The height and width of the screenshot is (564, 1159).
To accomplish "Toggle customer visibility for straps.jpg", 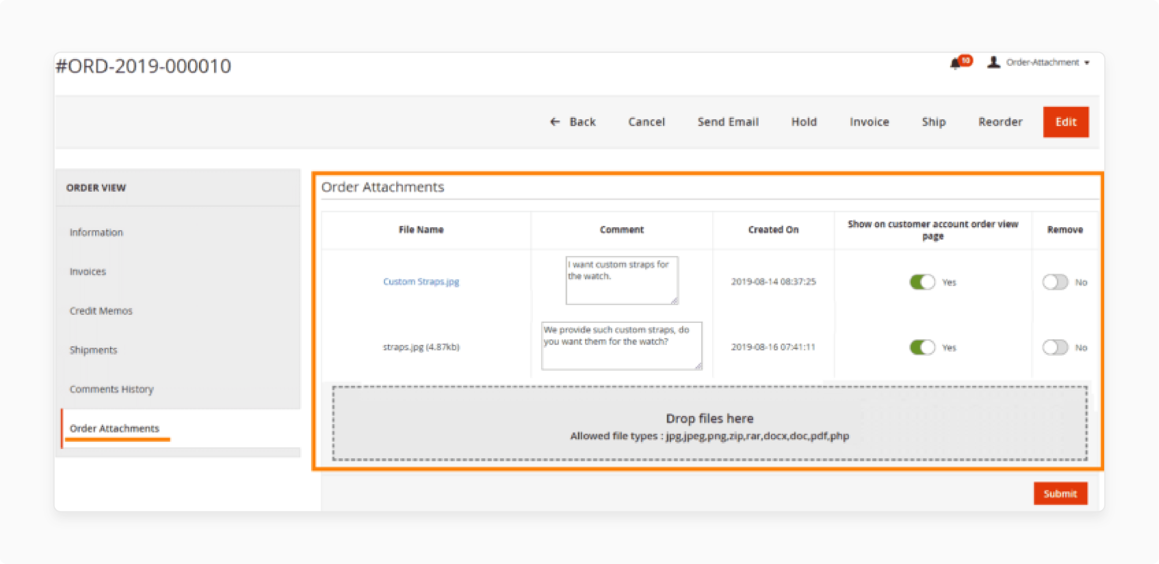I will [x=922, y=347].
